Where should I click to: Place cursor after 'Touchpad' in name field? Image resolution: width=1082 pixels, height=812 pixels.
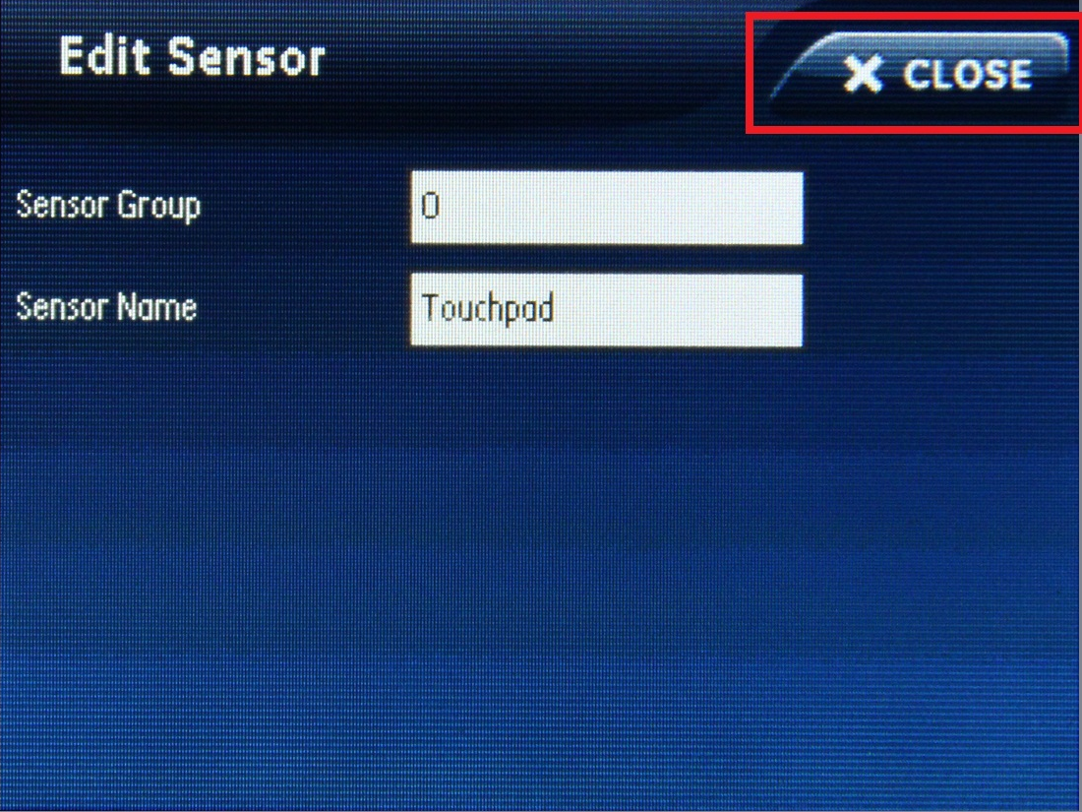[x=558, y=309]
